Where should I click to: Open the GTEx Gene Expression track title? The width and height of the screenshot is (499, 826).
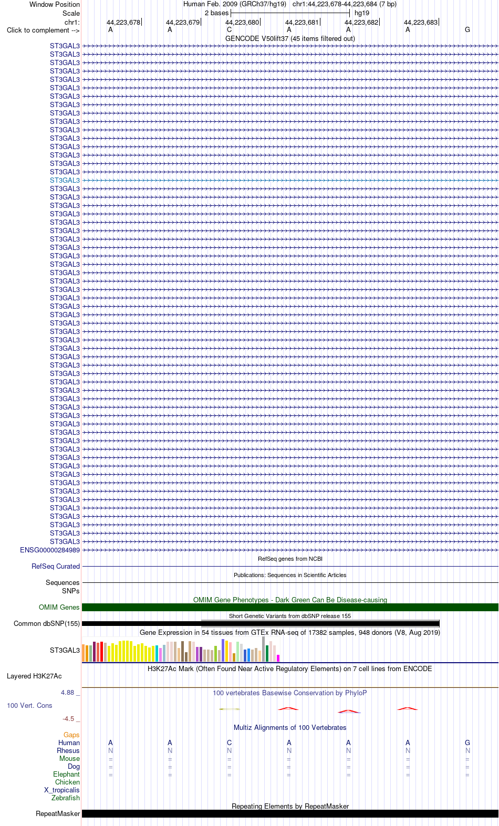click(290, 632)
